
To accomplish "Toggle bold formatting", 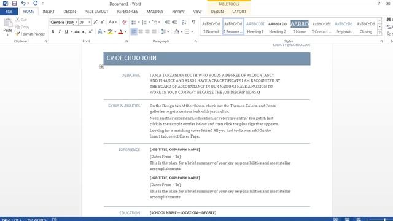I will click(x=53, y=32).
